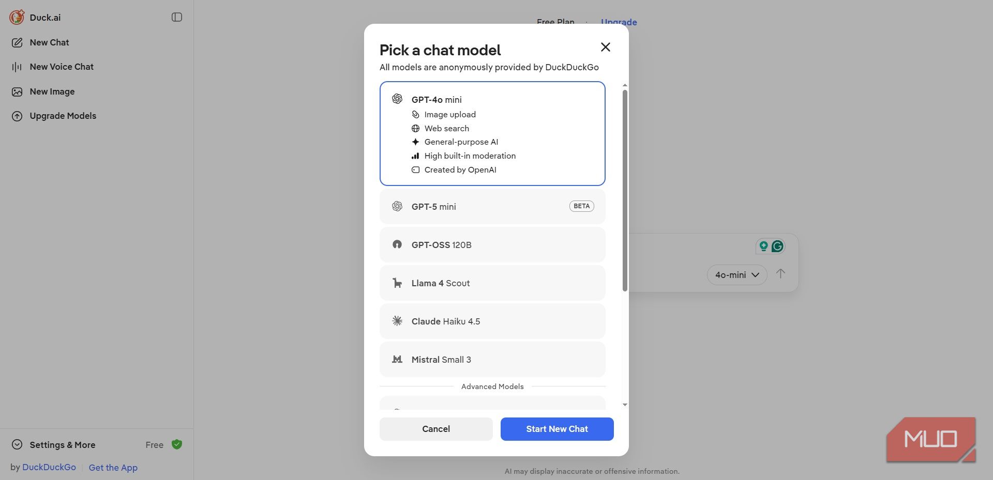This screenshot has height=480, width=993.
Task: Open New Image from the sidebar
Action: 52,91
